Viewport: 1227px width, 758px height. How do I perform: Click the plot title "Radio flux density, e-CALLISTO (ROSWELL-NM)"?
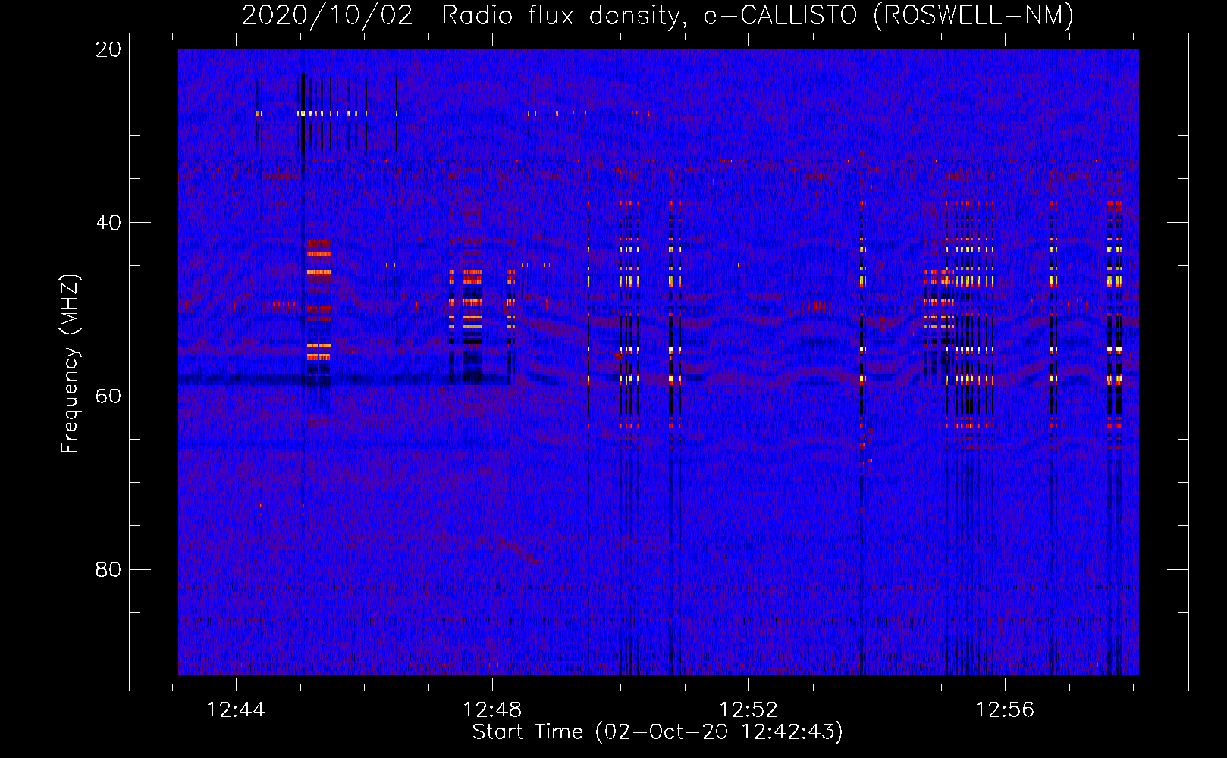click(758, 15)
